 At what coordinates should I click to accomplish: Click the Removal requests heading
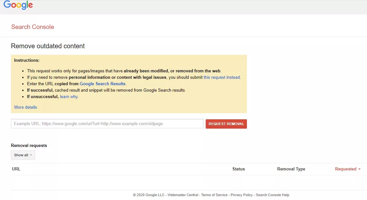(29, 146)
